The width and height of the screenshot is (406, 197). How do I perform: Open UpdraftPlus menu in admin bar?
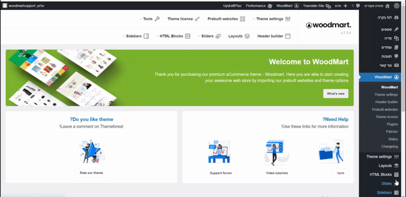(x=232, y=6)
